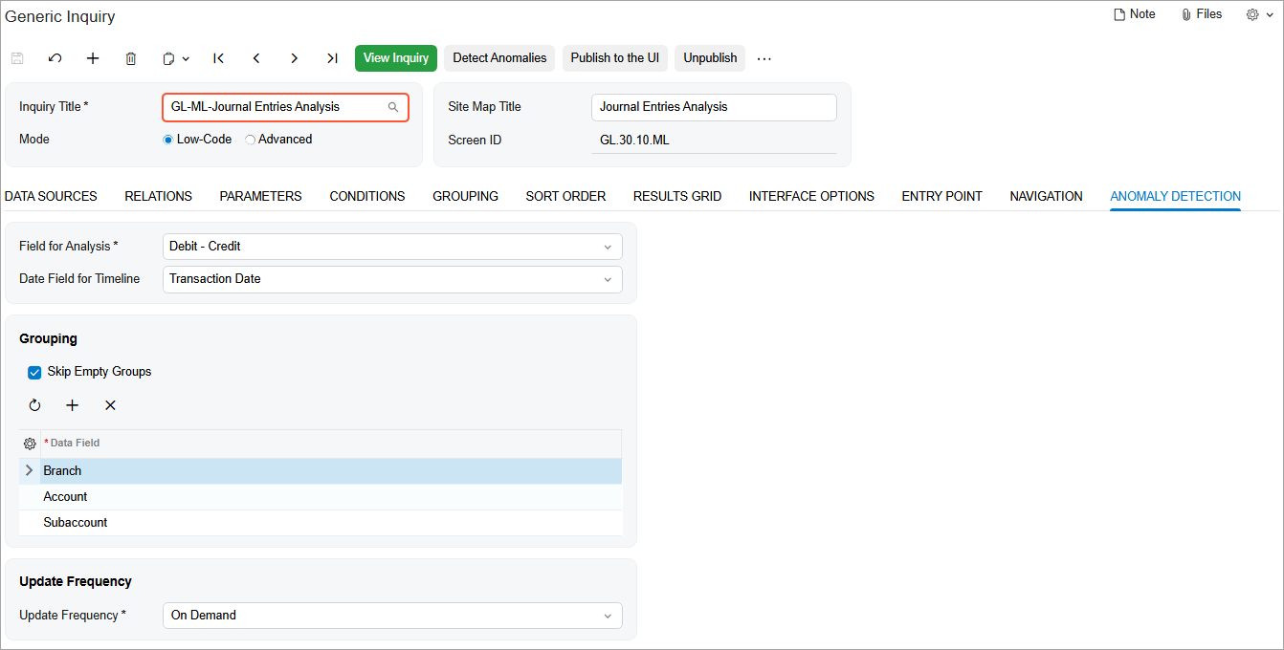Open the settings gear menu at top right

[1258, 14]
